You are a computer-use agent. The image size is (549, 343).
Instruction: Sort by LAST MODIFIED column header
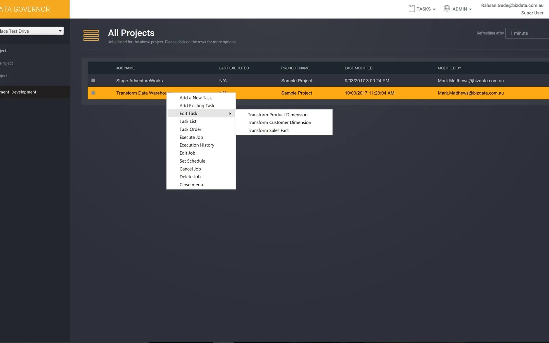coord(358,68)
